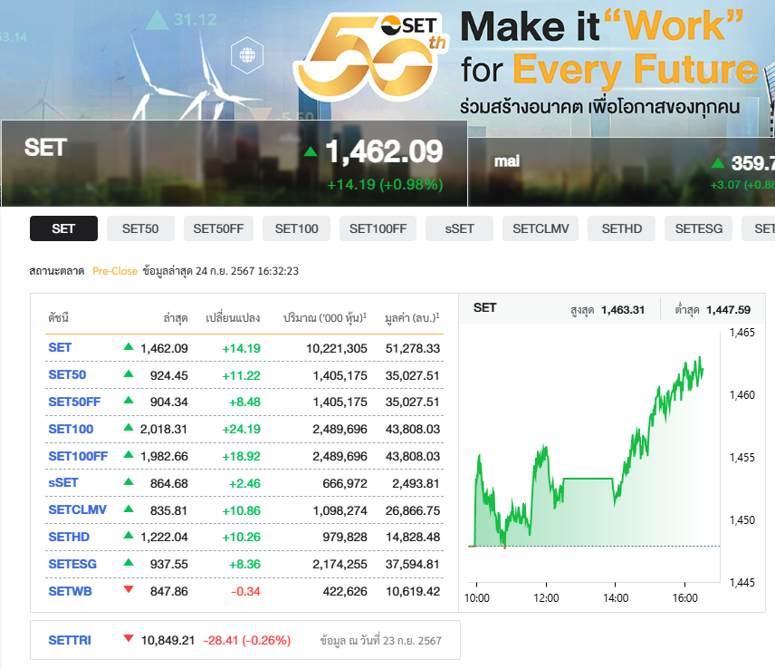
Task: Click the SET100 last value 2,018.31
Action: [164, 429]
